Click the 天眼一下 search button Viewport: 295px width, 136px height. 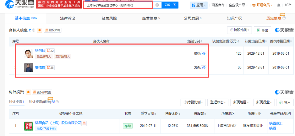pos(170,5)
